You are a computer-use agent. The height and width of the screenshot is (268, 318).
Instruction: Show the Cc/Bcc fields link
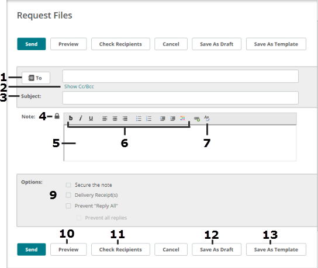[x=79, y=86]
